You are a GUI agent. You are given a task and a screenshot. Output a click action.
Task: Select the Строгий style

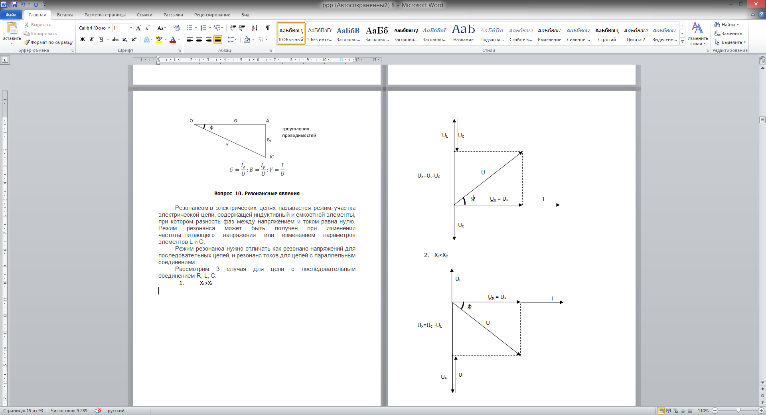(x=607, y=33)
